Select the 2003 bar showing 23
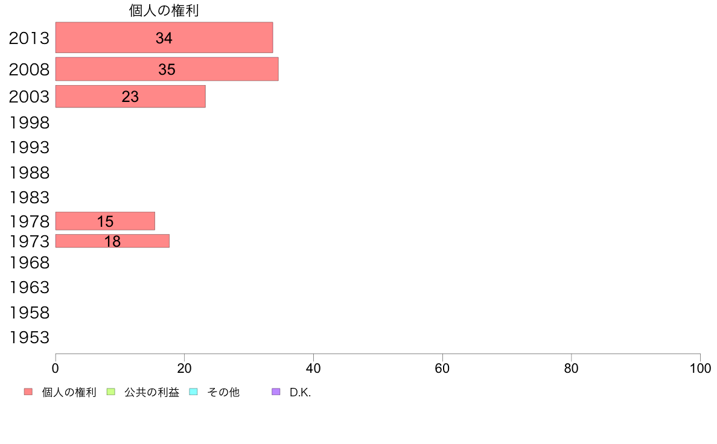The width and height of the screenshot is (717, 444). pos(130,97)
